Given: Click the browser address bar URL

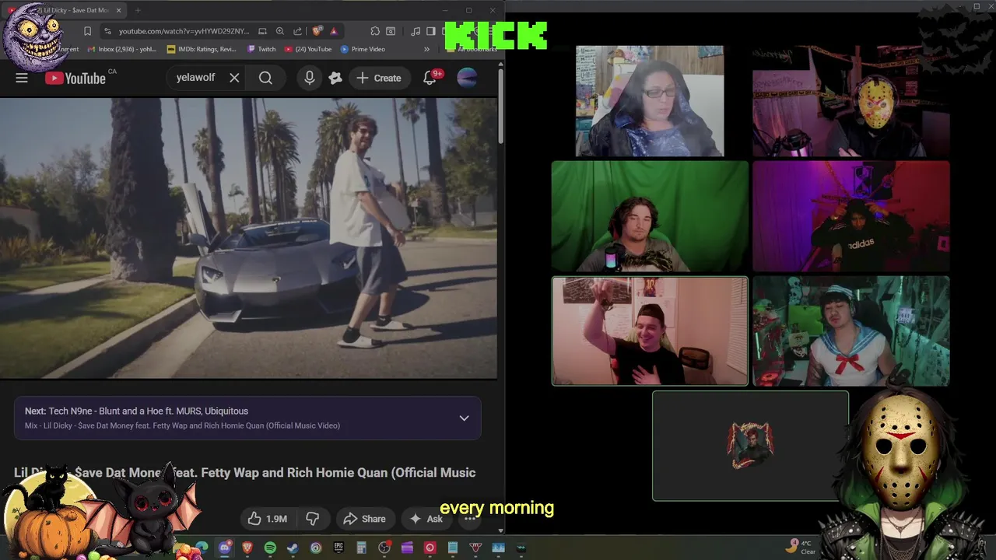Looking at the screenshot, I should (184, 31).
